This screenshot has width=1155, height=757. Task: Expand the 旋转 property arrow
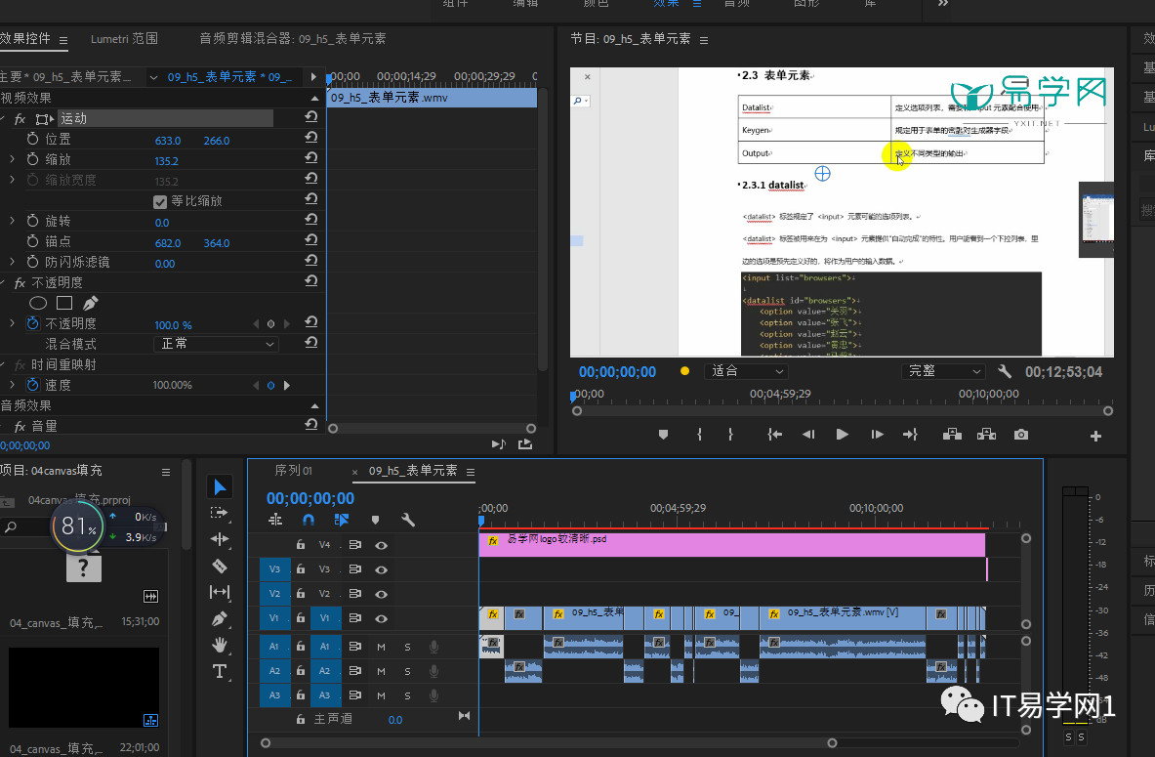click(12, 222)
